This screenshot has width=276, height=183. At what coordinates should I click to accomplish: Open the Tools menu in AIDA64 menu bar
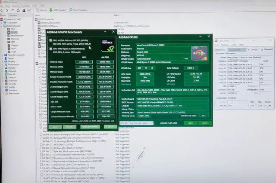pyautogui.click(x=34, y=6)
